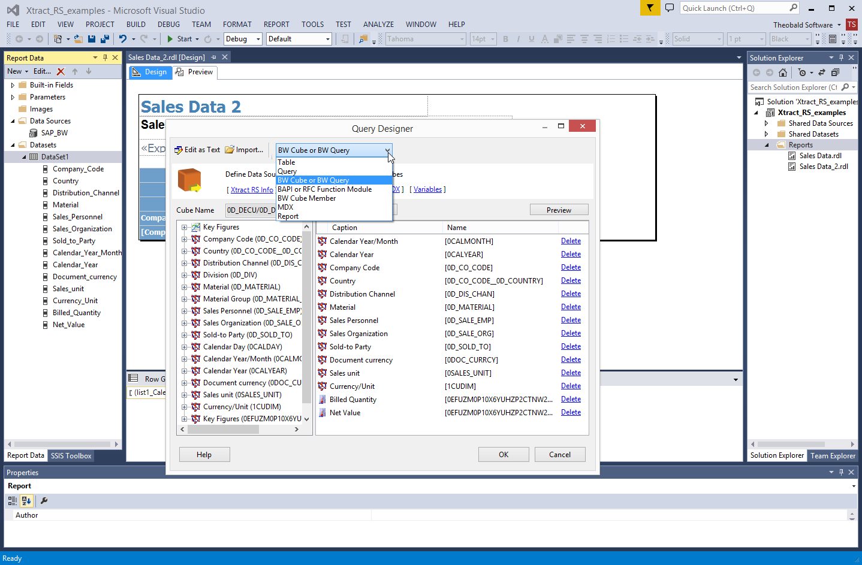
Task: Delete the Calendar Year/Month row
Action: 571,241
